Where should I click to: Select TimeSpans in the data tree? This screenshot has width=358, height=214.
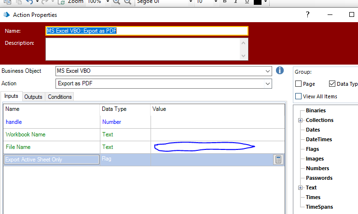[x=319, y=207]
